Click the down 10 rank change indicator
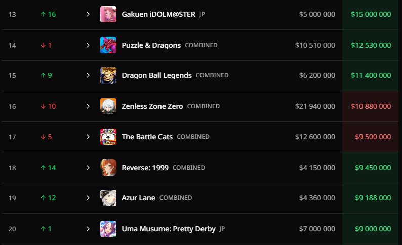Screen dimensions: 402x245 (48, 106)
